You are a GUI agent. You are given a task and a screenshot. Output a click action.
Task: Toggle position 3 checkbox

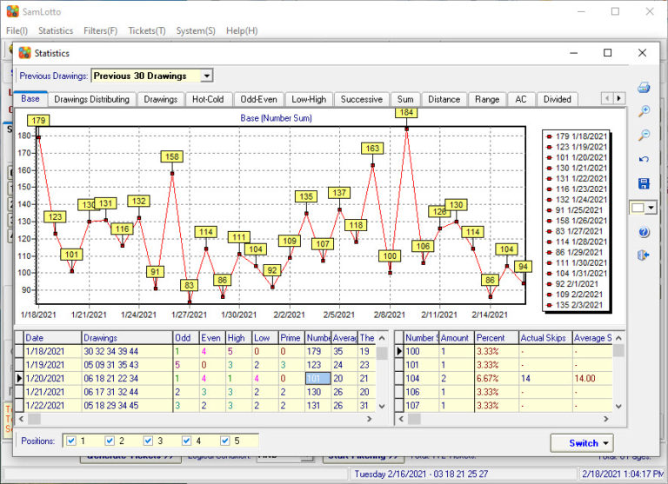149,441
